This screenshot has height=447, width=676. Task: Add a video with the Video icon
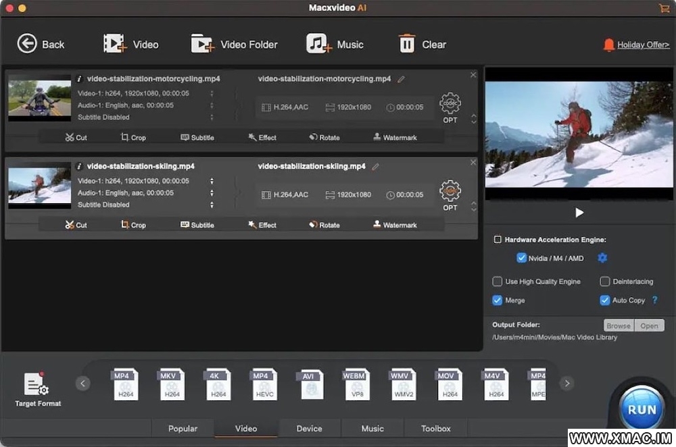pos(115,44)
